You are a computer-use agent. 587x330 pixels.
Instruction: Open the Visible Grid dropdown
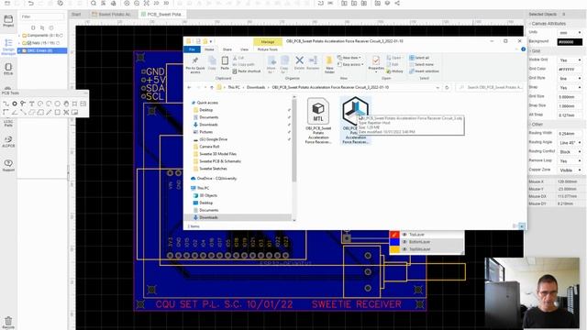(x=570, y=60)
